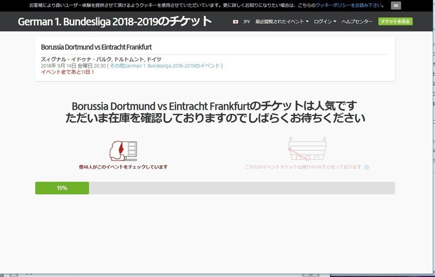The width and height of the screenshot is (435, 277).
Task: Click the Borussia Dortmund vs Eintracht Frankfurt event title
Action: [96, 47]
